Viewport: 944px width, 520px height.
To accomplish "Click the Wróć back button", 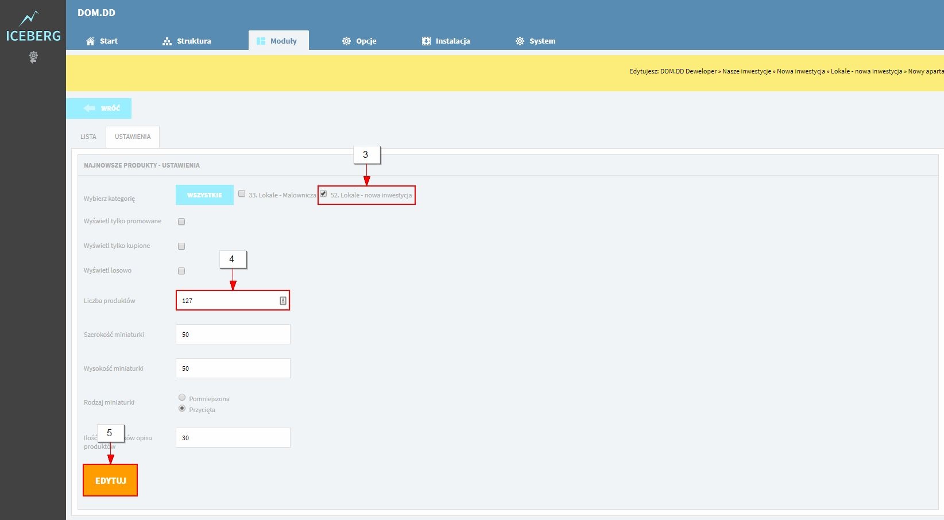I will pos(99,108).
